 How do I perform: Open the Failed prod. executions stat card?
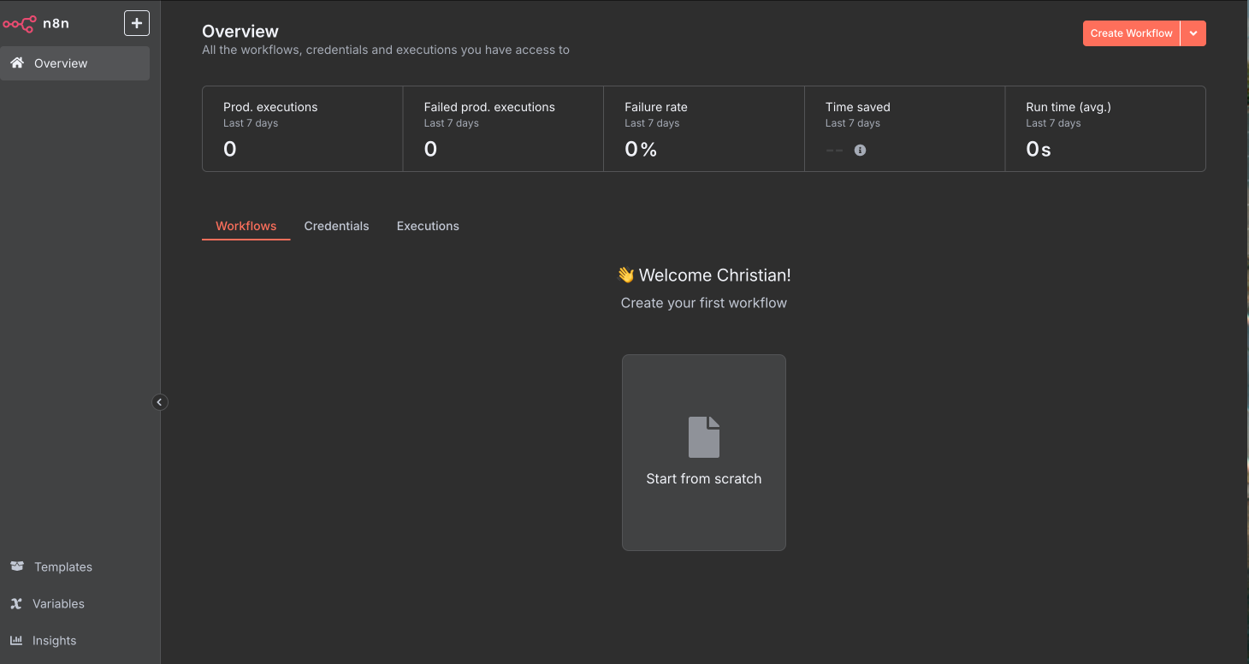pyautogui.click(x=503, y=128)
